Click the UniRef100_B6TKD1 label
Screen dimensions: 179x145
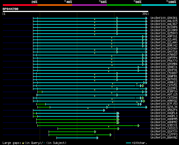tap(164, 79)
